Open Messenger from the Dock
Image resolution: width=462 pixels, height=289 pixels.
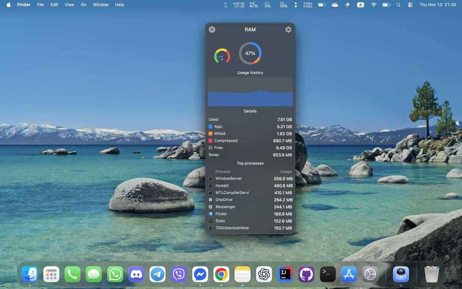[200, 274]
